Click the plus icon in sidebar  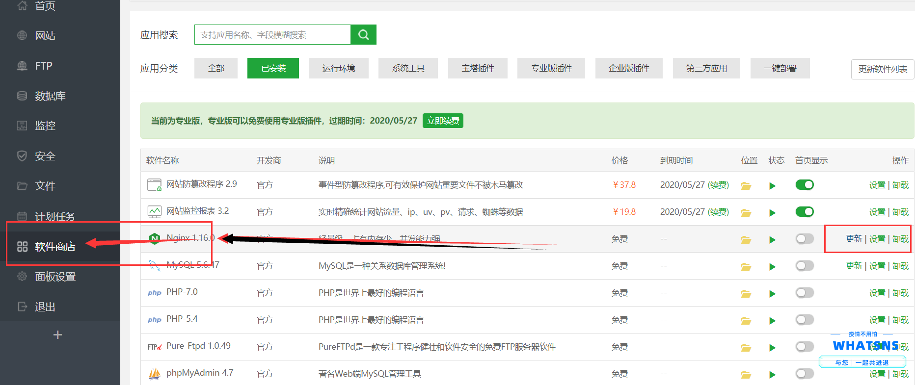57,335
